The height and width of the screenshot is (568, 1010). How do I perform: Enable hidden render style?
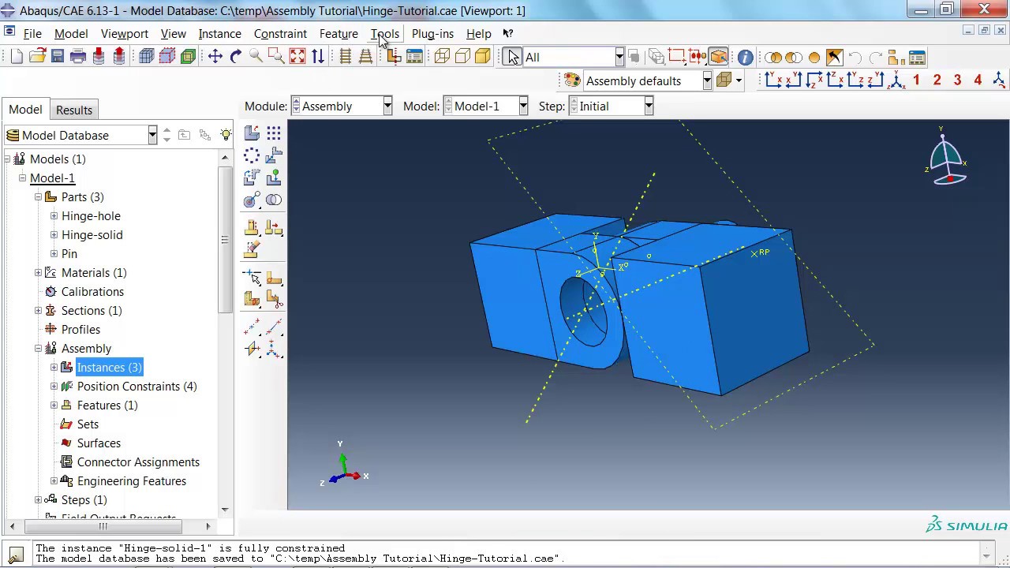(x=462, y=56)
